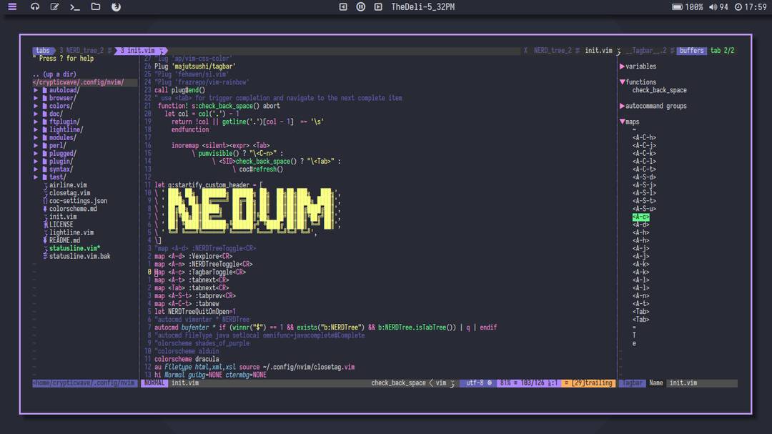Open the README.md file in NERDTree
The height and width of the screenshot is (434, 772).
(x=64, y=240)
